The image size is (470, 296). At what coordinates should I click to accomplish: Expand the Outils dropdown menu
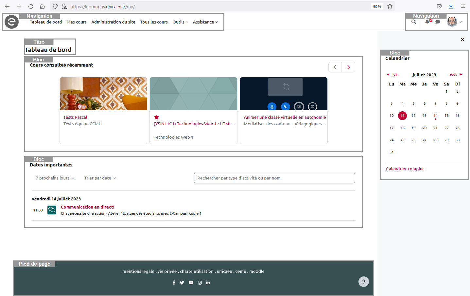180,22
